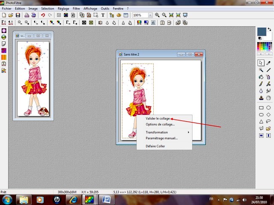Activate the Magic wand tool
Screen dimensions: 274x205
tap(261, 70)
